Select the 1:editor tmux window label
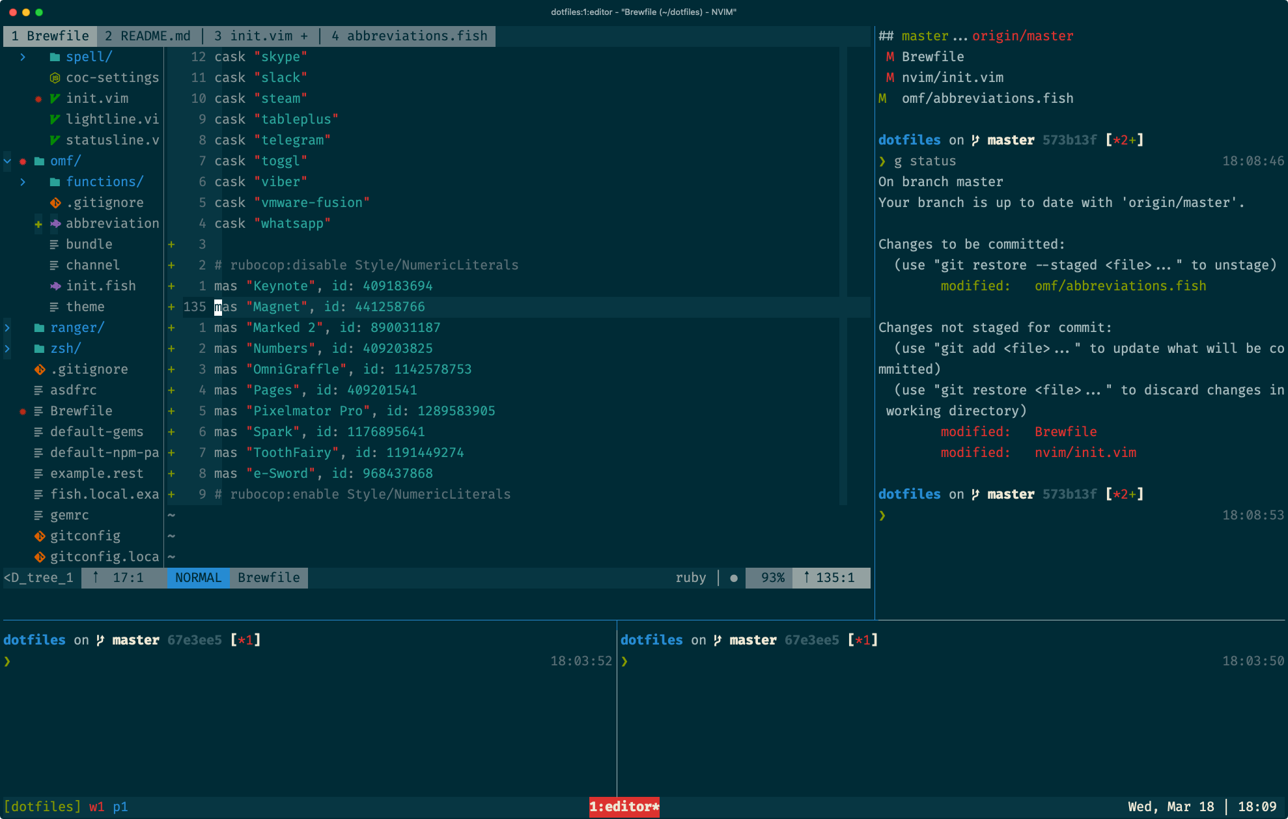Screen dimensions: 1288x819 coord(624,807)
